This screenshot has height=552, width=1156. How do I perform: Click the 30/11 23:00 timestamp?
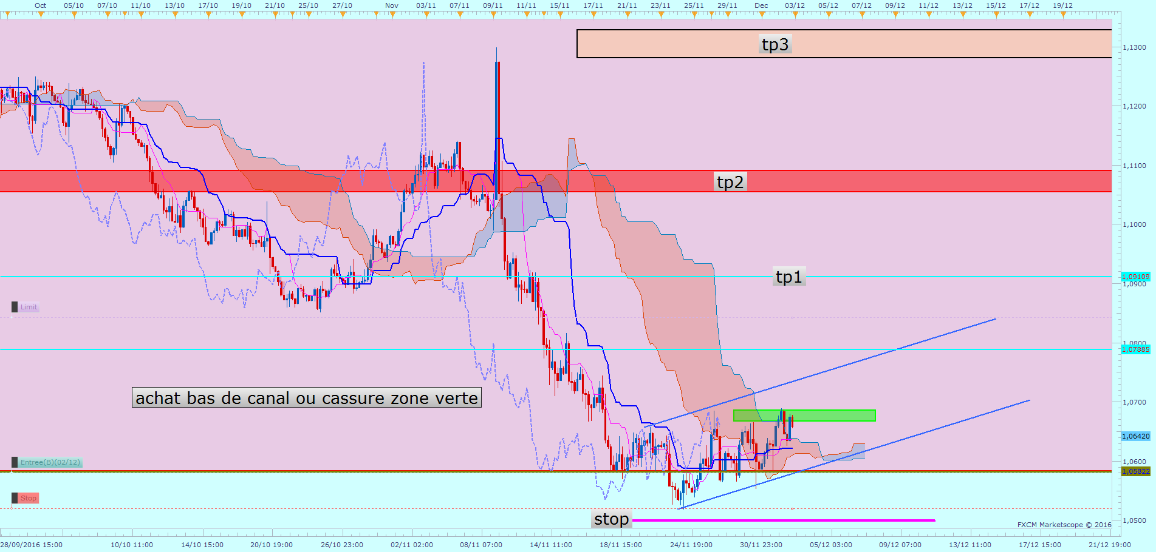tap(761, 545)
